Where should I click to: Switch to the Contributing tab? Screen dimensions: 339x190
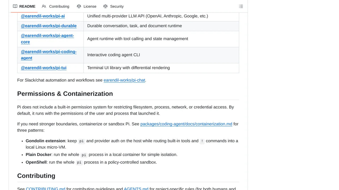(x=56, y=6)
